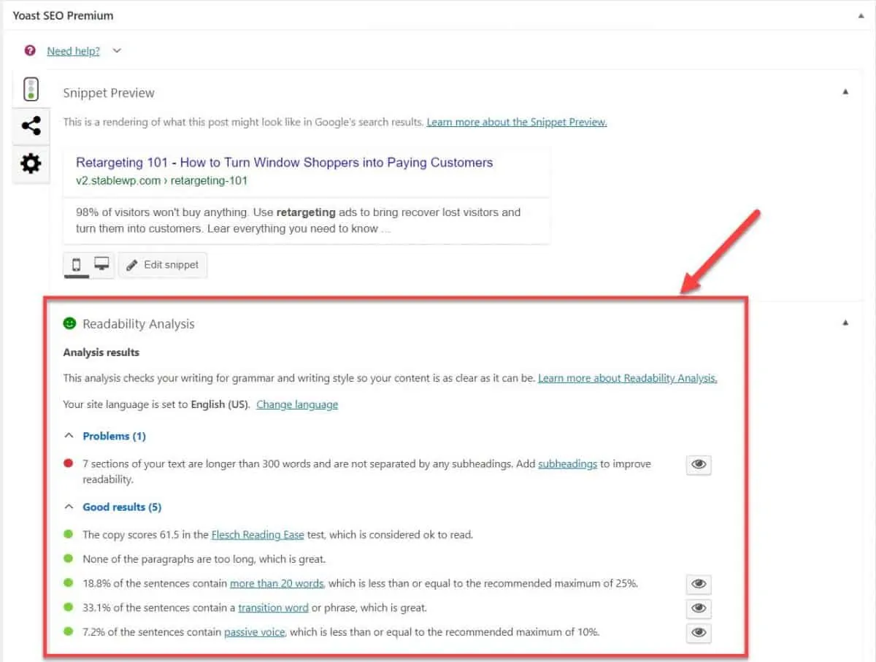Click the Analysis results heading
This screenshot has height=662, width=876.
point(101,353)
